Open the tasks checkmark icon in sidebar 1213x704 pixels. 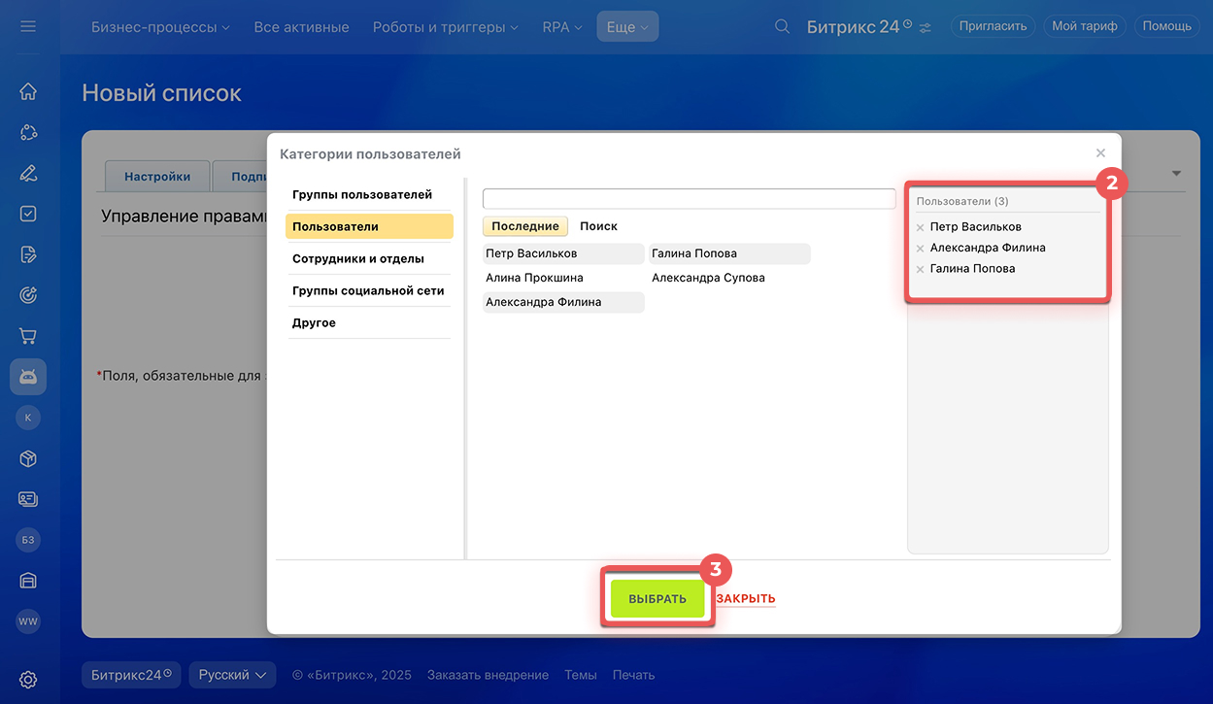[28, 214]
